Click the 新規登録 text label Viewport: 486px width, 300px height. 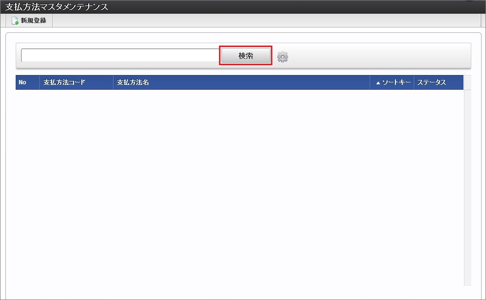(x=33, y=21)
